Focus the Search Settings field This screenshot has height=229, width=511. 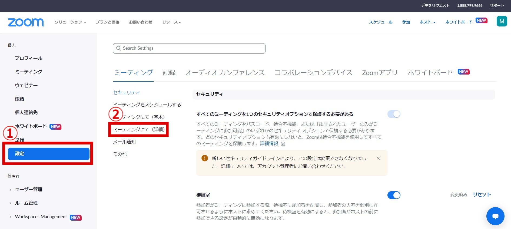coord(189,48)
